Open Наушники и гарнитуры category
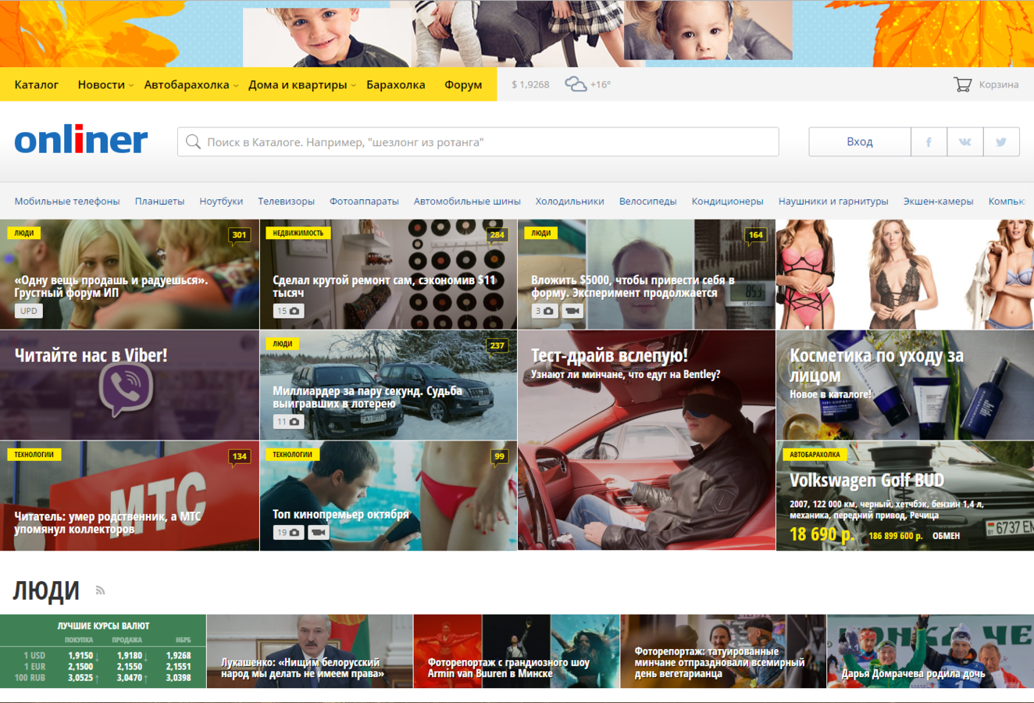Image resolution: width=1034 pixels, height=703 pixels. click(833, 201)
